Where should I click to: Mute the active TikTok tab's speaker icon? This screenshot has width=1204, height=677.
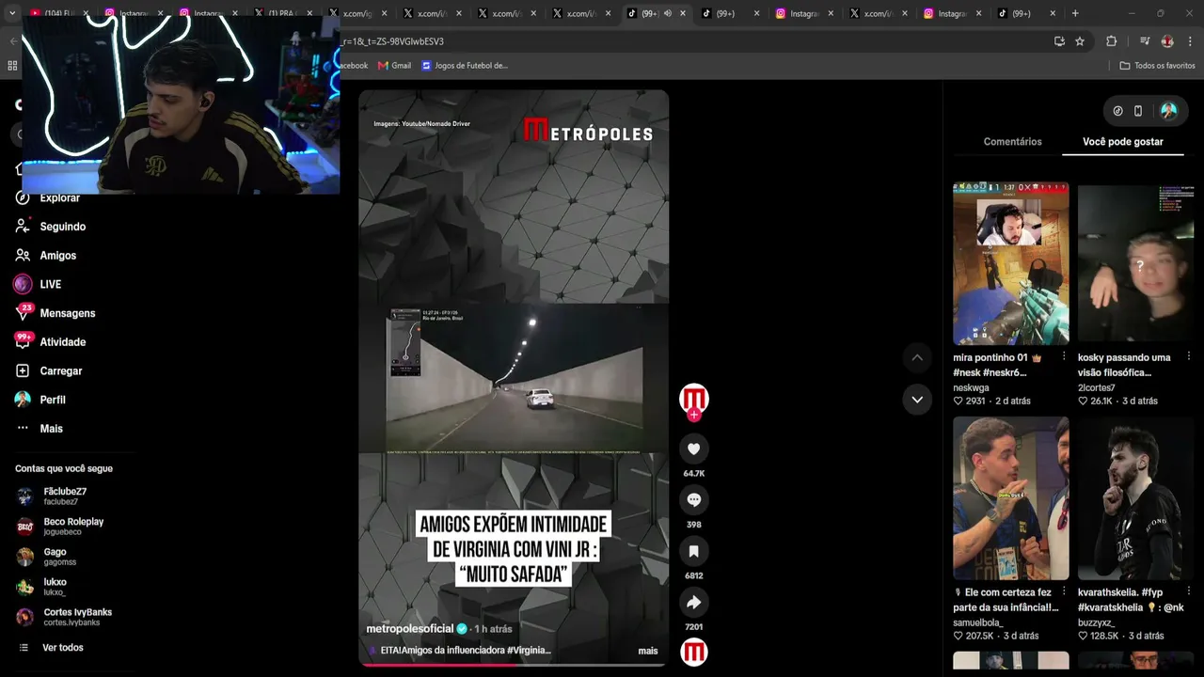(667, 13)
